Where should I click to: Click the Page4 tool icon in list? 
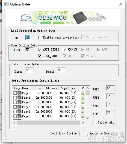tap(19, 111)
